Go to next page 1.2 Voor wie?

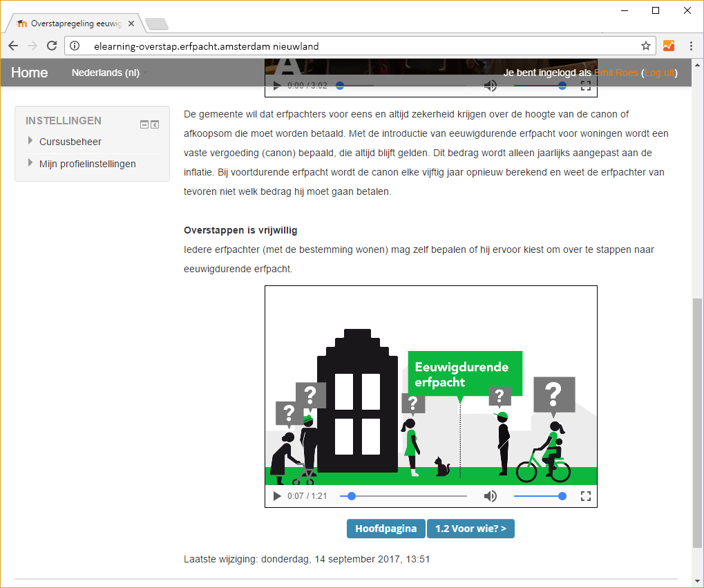point(470,529)
